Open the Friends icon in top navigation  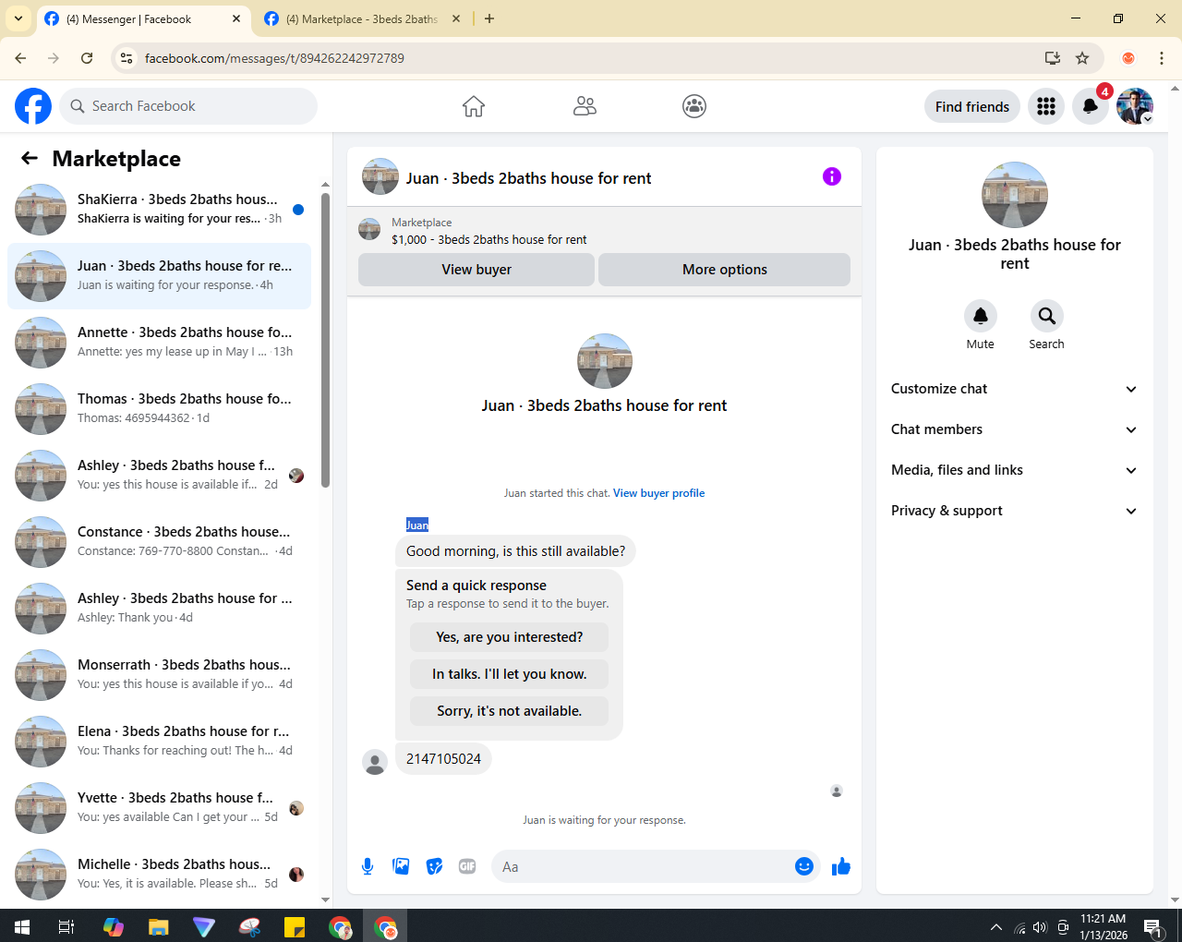[x=585, y=106]
